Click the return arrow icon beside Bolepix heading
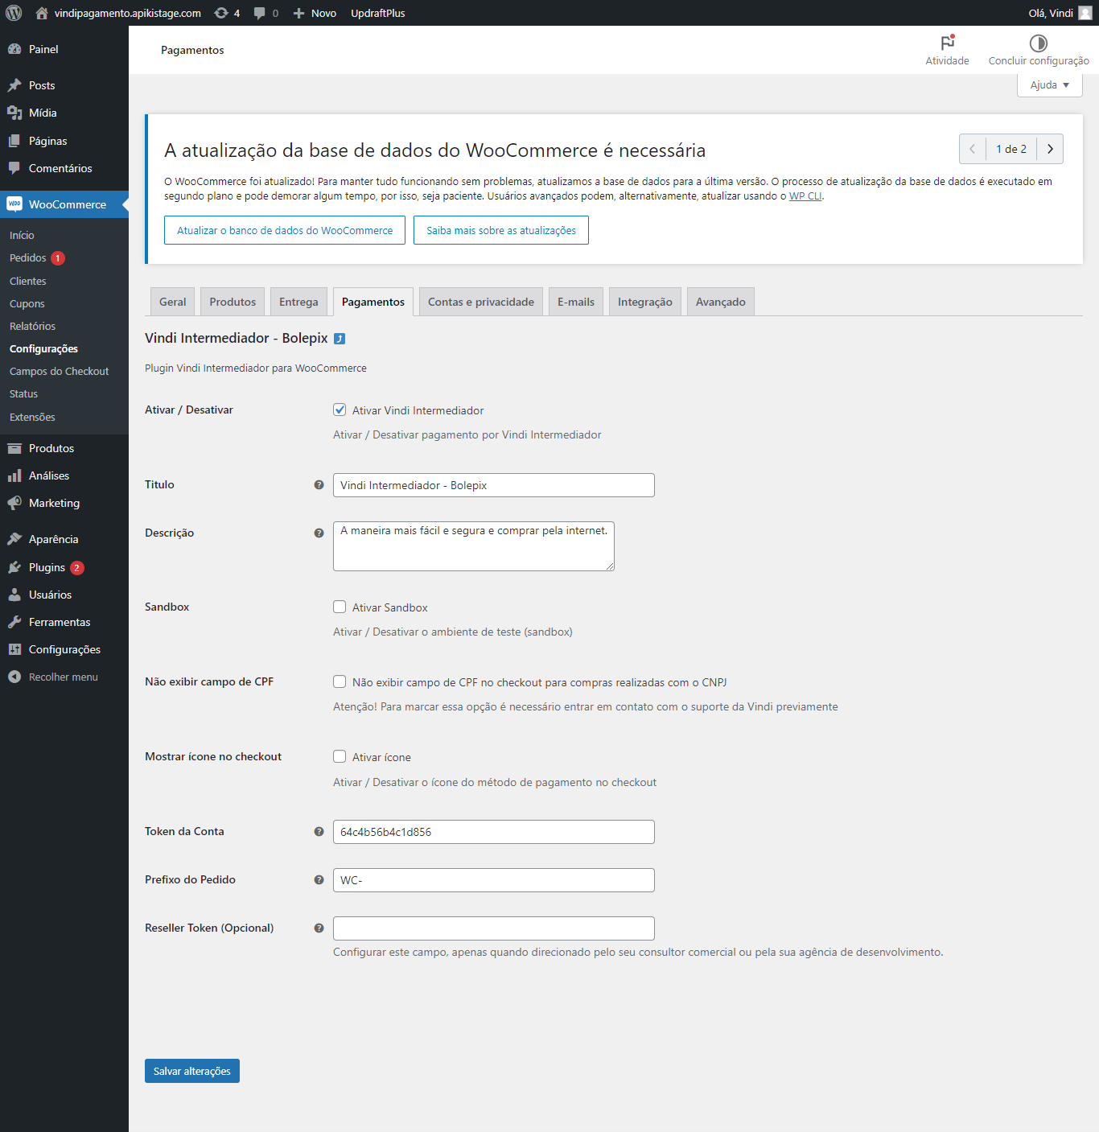 [340, 339]
